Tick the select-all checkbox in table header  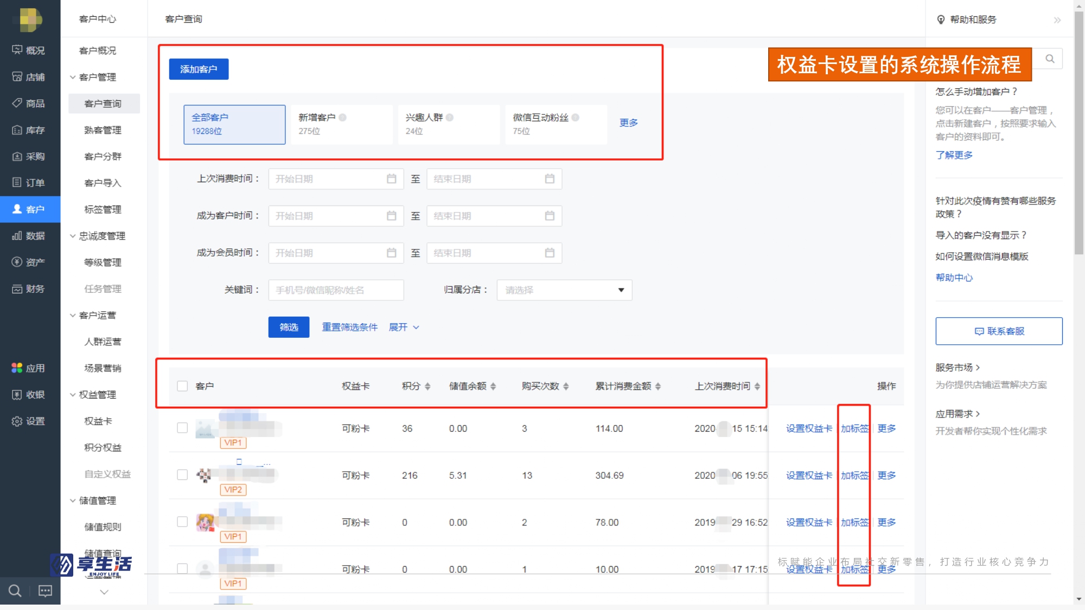tap(182, 386)
